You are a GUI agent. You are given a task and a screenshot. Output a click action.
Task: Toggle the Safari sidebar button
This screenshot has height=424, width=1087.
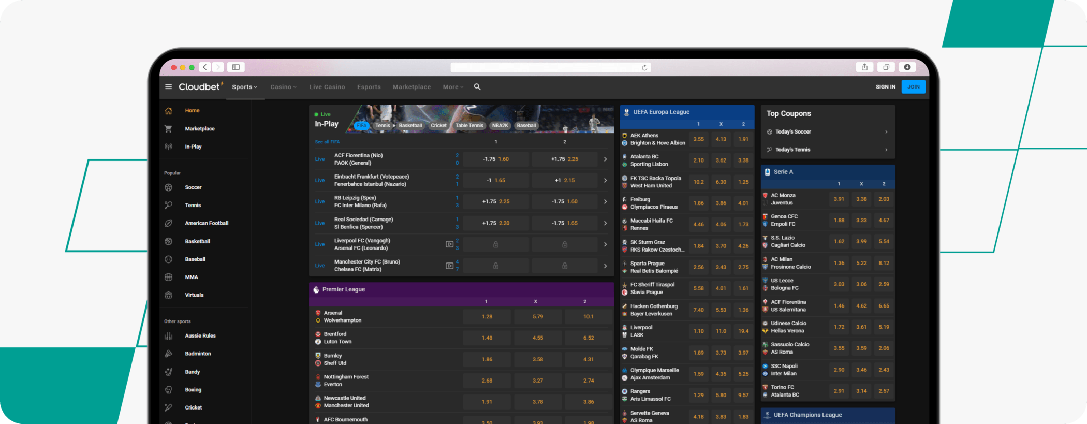pos(236,67)
